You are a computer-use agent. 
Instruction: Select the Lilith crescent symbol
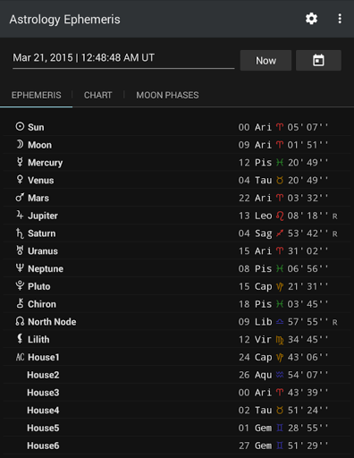coord(20,339)
